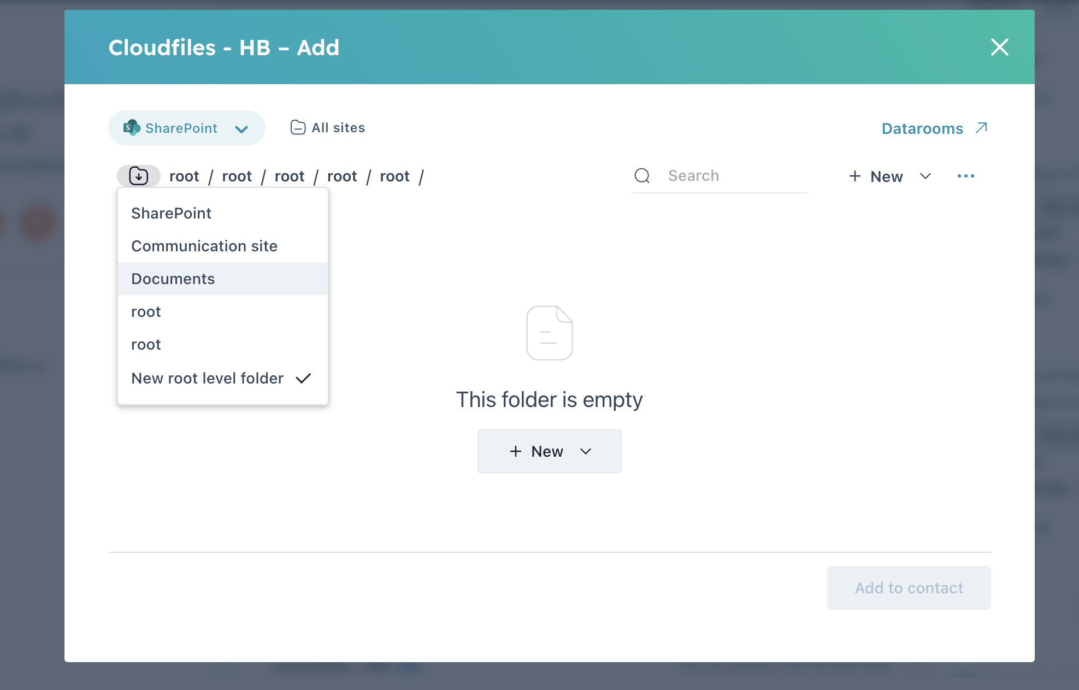
Task: Click the center New plus icon
Action: pos(515,451)
